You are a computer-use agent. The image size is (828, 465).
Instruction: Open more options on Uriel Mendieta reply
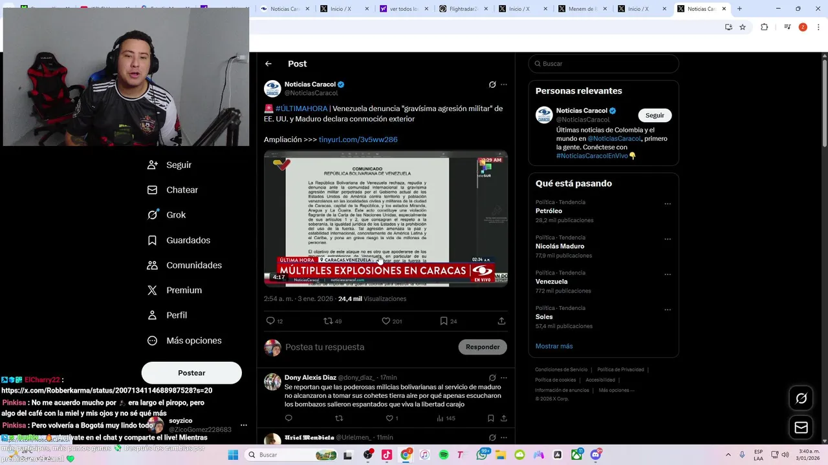pos(504,438)
